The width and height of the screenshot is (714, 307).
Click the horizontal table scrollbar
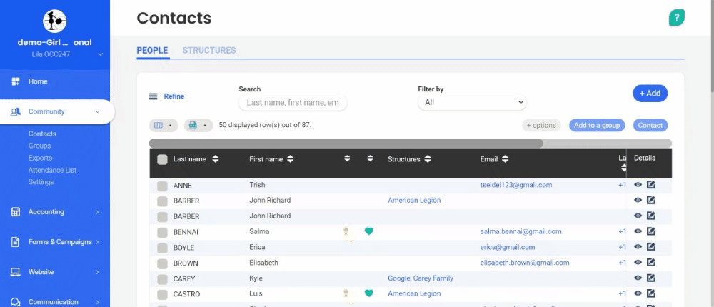(346, 143)
